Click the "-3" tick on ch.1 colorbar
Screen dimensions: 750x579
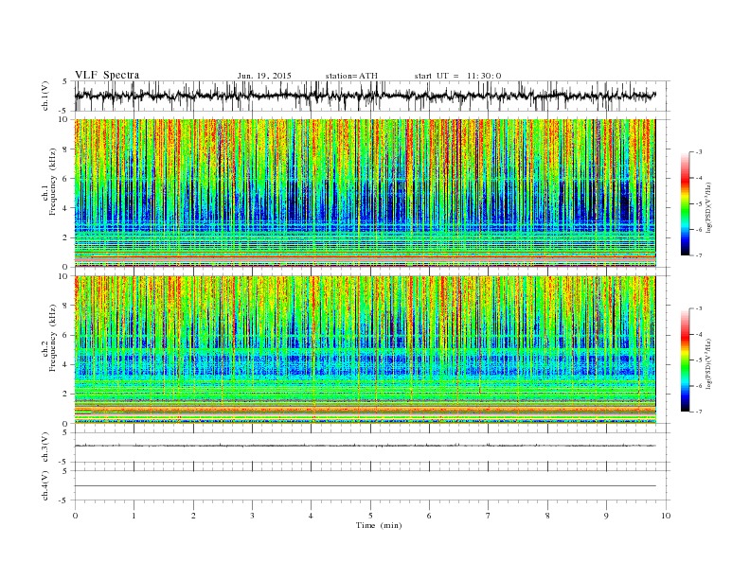699,152
